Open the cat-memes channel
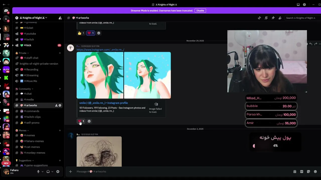The width and height of the screenshot is (321, 180). pyautogui.click(x=38, y=147)
